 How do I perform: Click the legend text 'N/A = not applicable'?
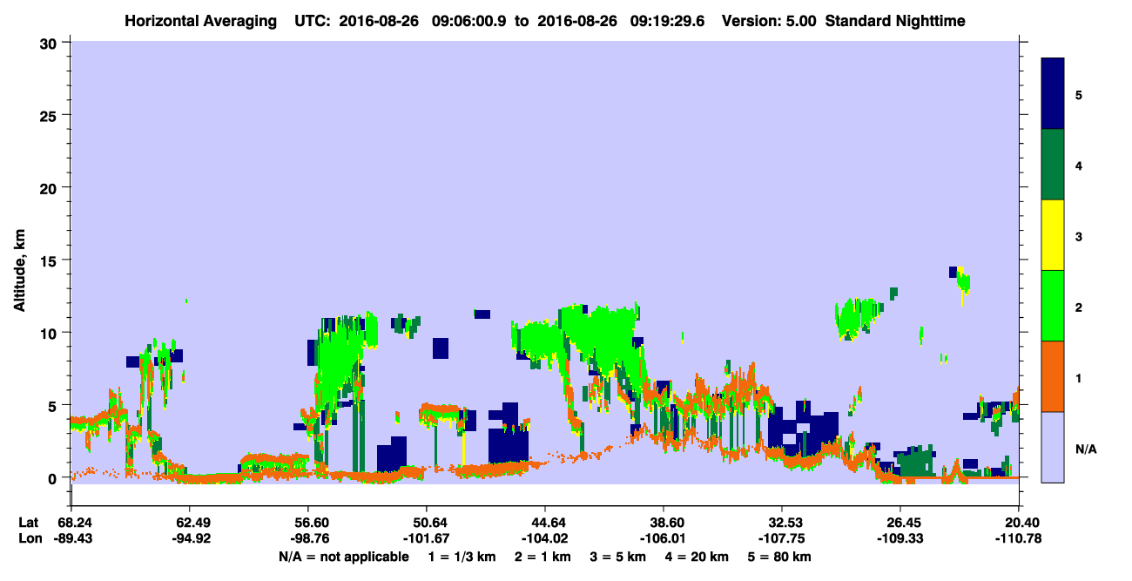(x=343, y=557)
